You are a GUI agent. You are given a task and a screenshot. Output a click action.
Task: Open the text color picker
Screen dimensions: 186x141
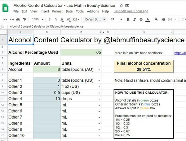tap(148, 20)
